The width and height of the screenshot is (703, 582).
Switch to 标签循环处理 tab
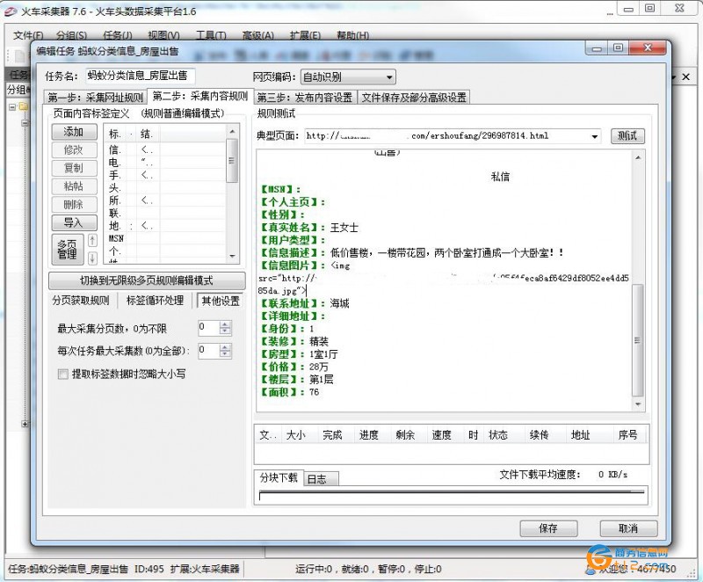pos(156,301)
